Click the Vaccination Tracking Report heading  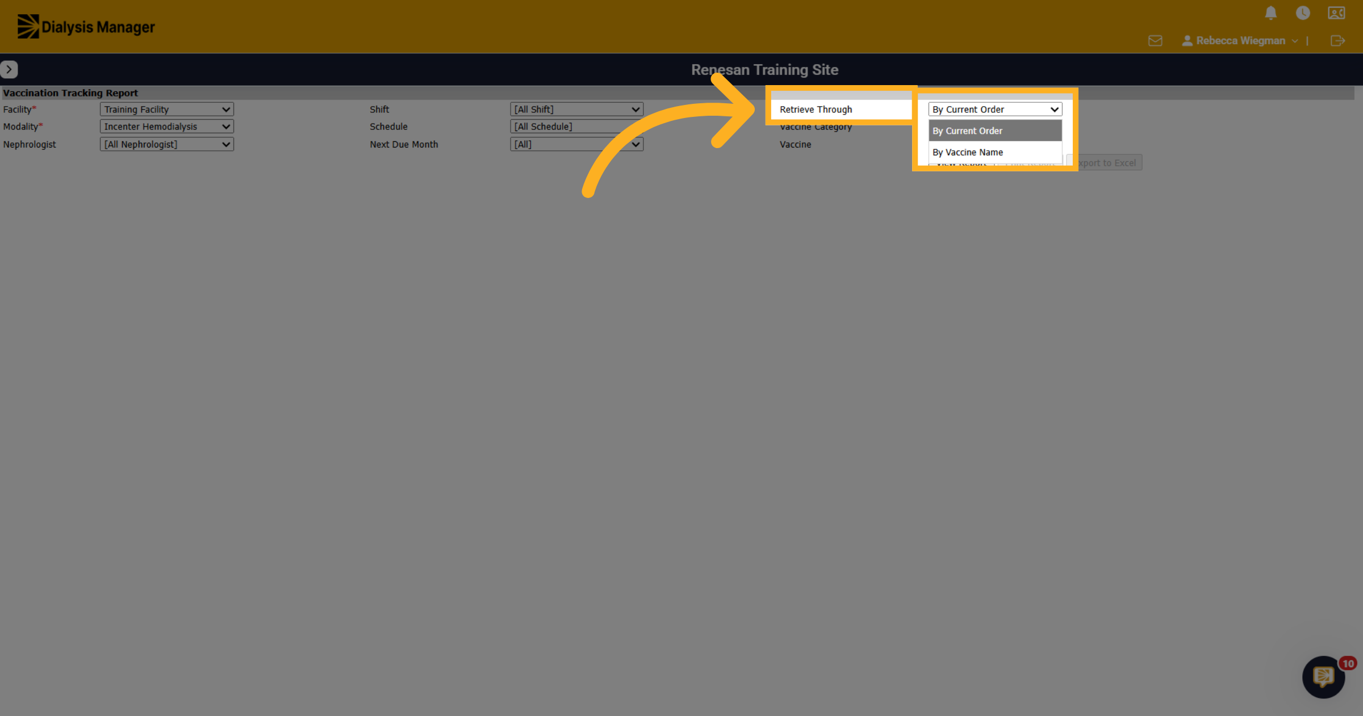click(x=70, y=93)
